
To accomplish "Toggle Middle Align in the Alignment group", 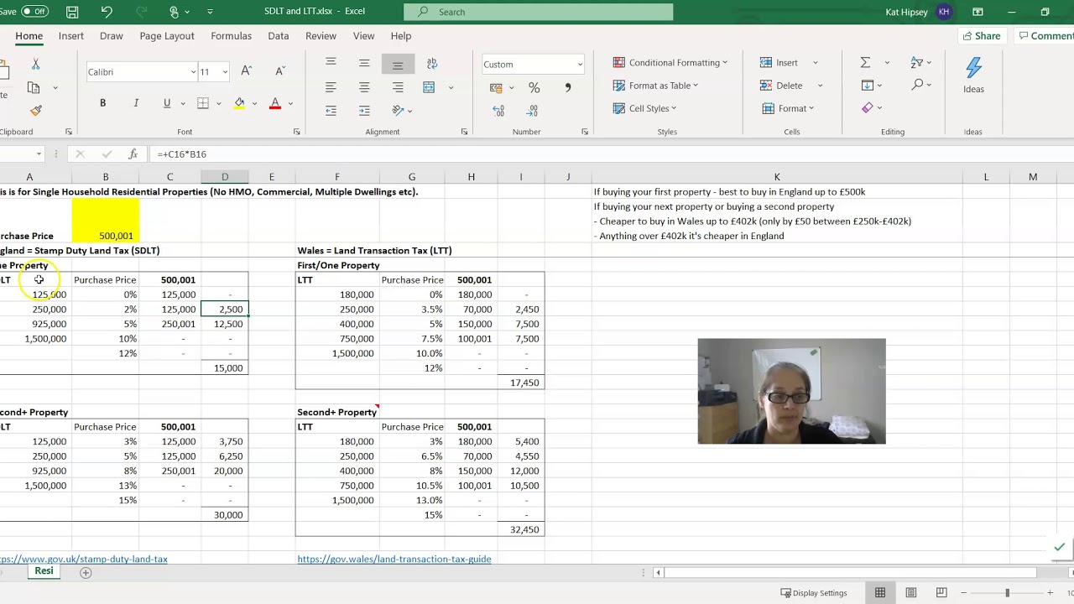I will coord(364,64).
